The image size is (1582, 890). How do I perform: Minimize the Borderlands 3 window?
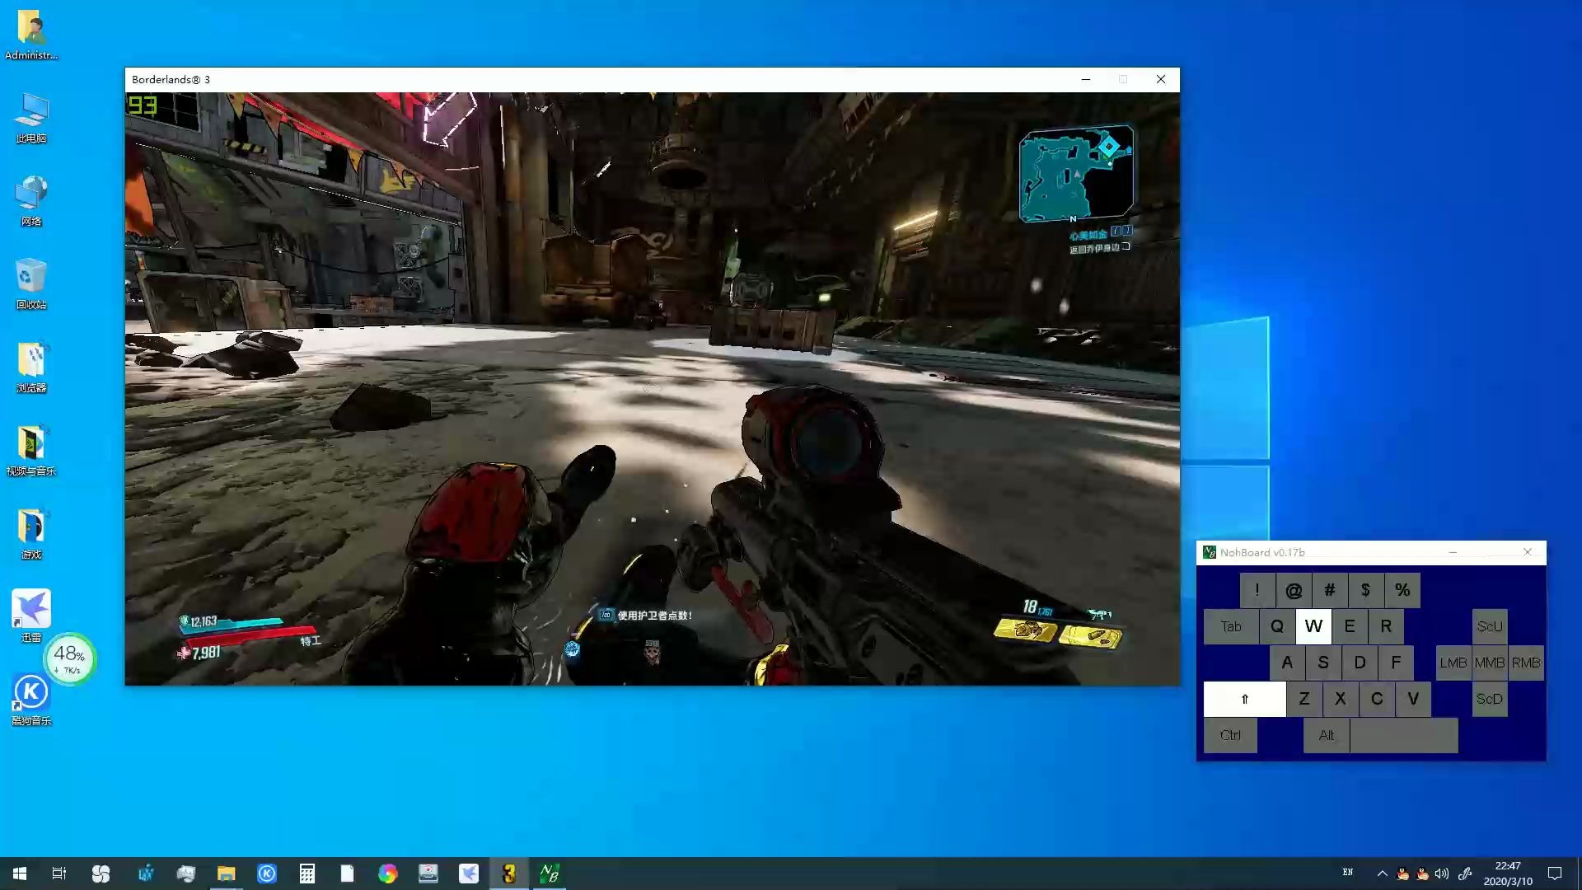tap(1085, 79)
